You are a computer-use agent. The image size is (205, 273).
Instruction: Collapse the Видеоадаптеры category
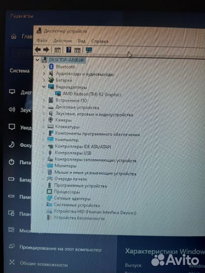(44, 86)
